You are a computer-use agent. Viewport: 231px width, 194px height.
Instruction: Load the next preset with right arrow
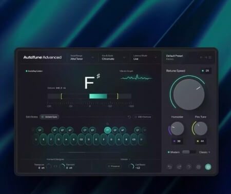click(x=206, y=57)
